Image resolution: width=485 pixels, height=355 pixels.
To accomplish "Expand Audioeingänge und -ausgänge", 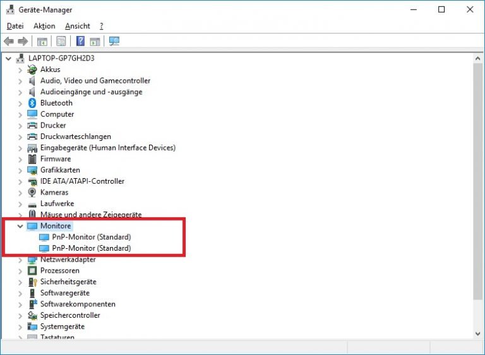I will [20, 92].
